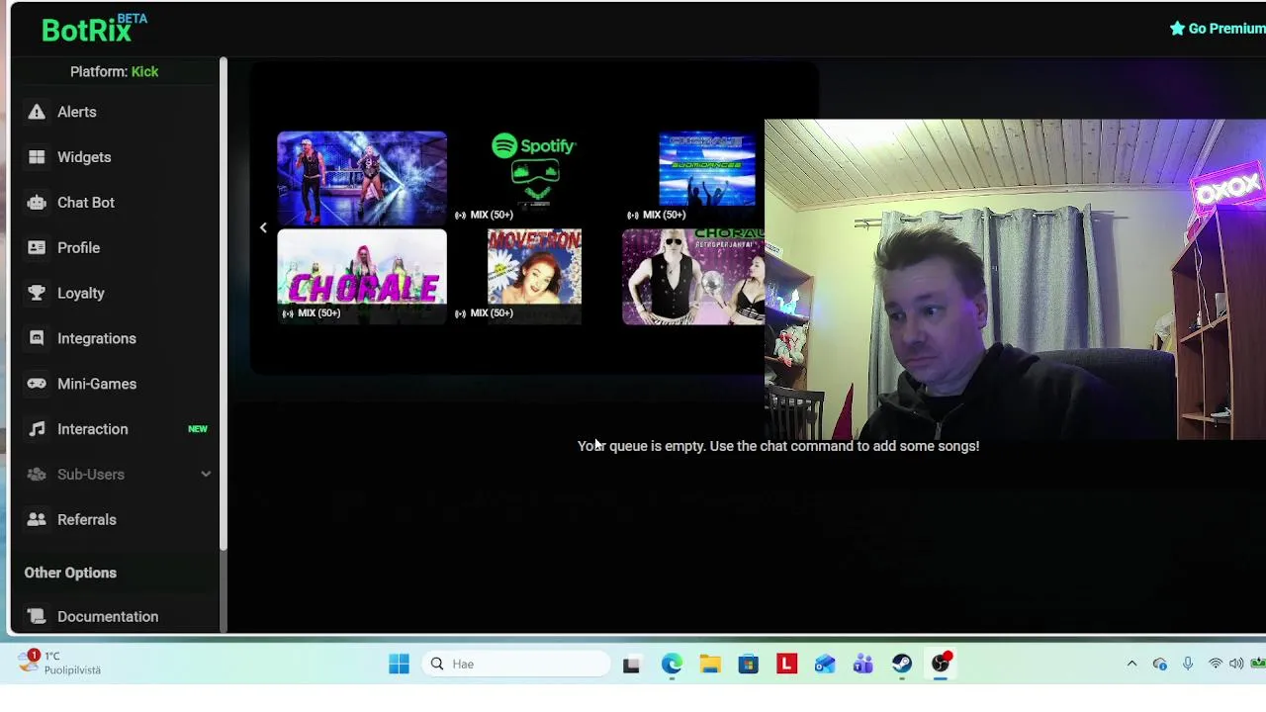1266x712 pixels.
Task: Click the Interaction music note icon
Action: 37,429
